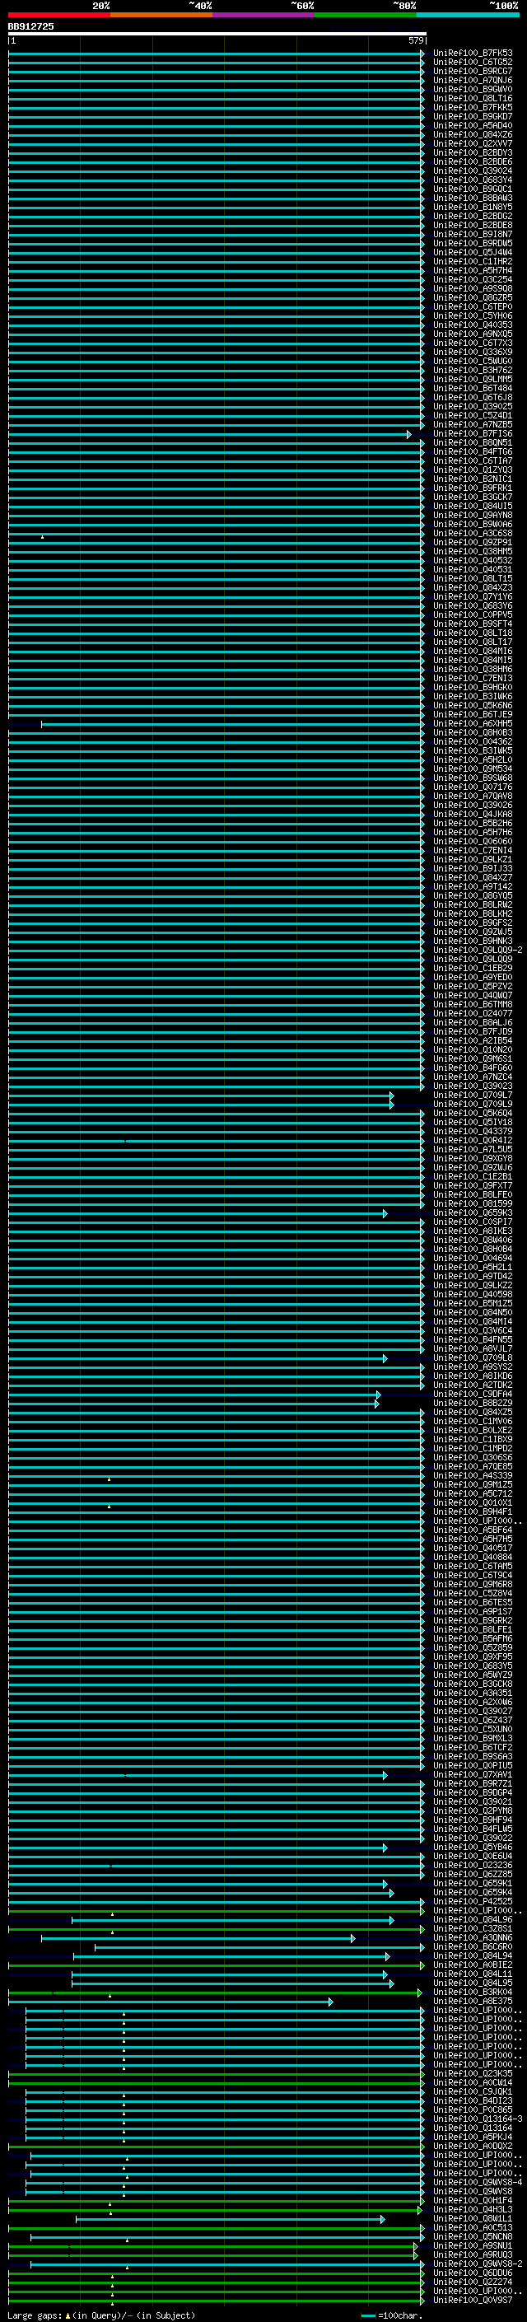The height and width of the screenshot is (2322, 527).
Task: Select the query ID BB912725
Action: (x=30, y=26)
